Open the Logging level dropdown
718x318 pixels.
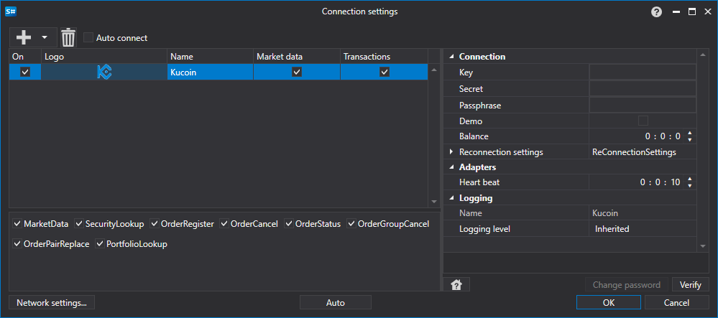[x=643, y=229]
